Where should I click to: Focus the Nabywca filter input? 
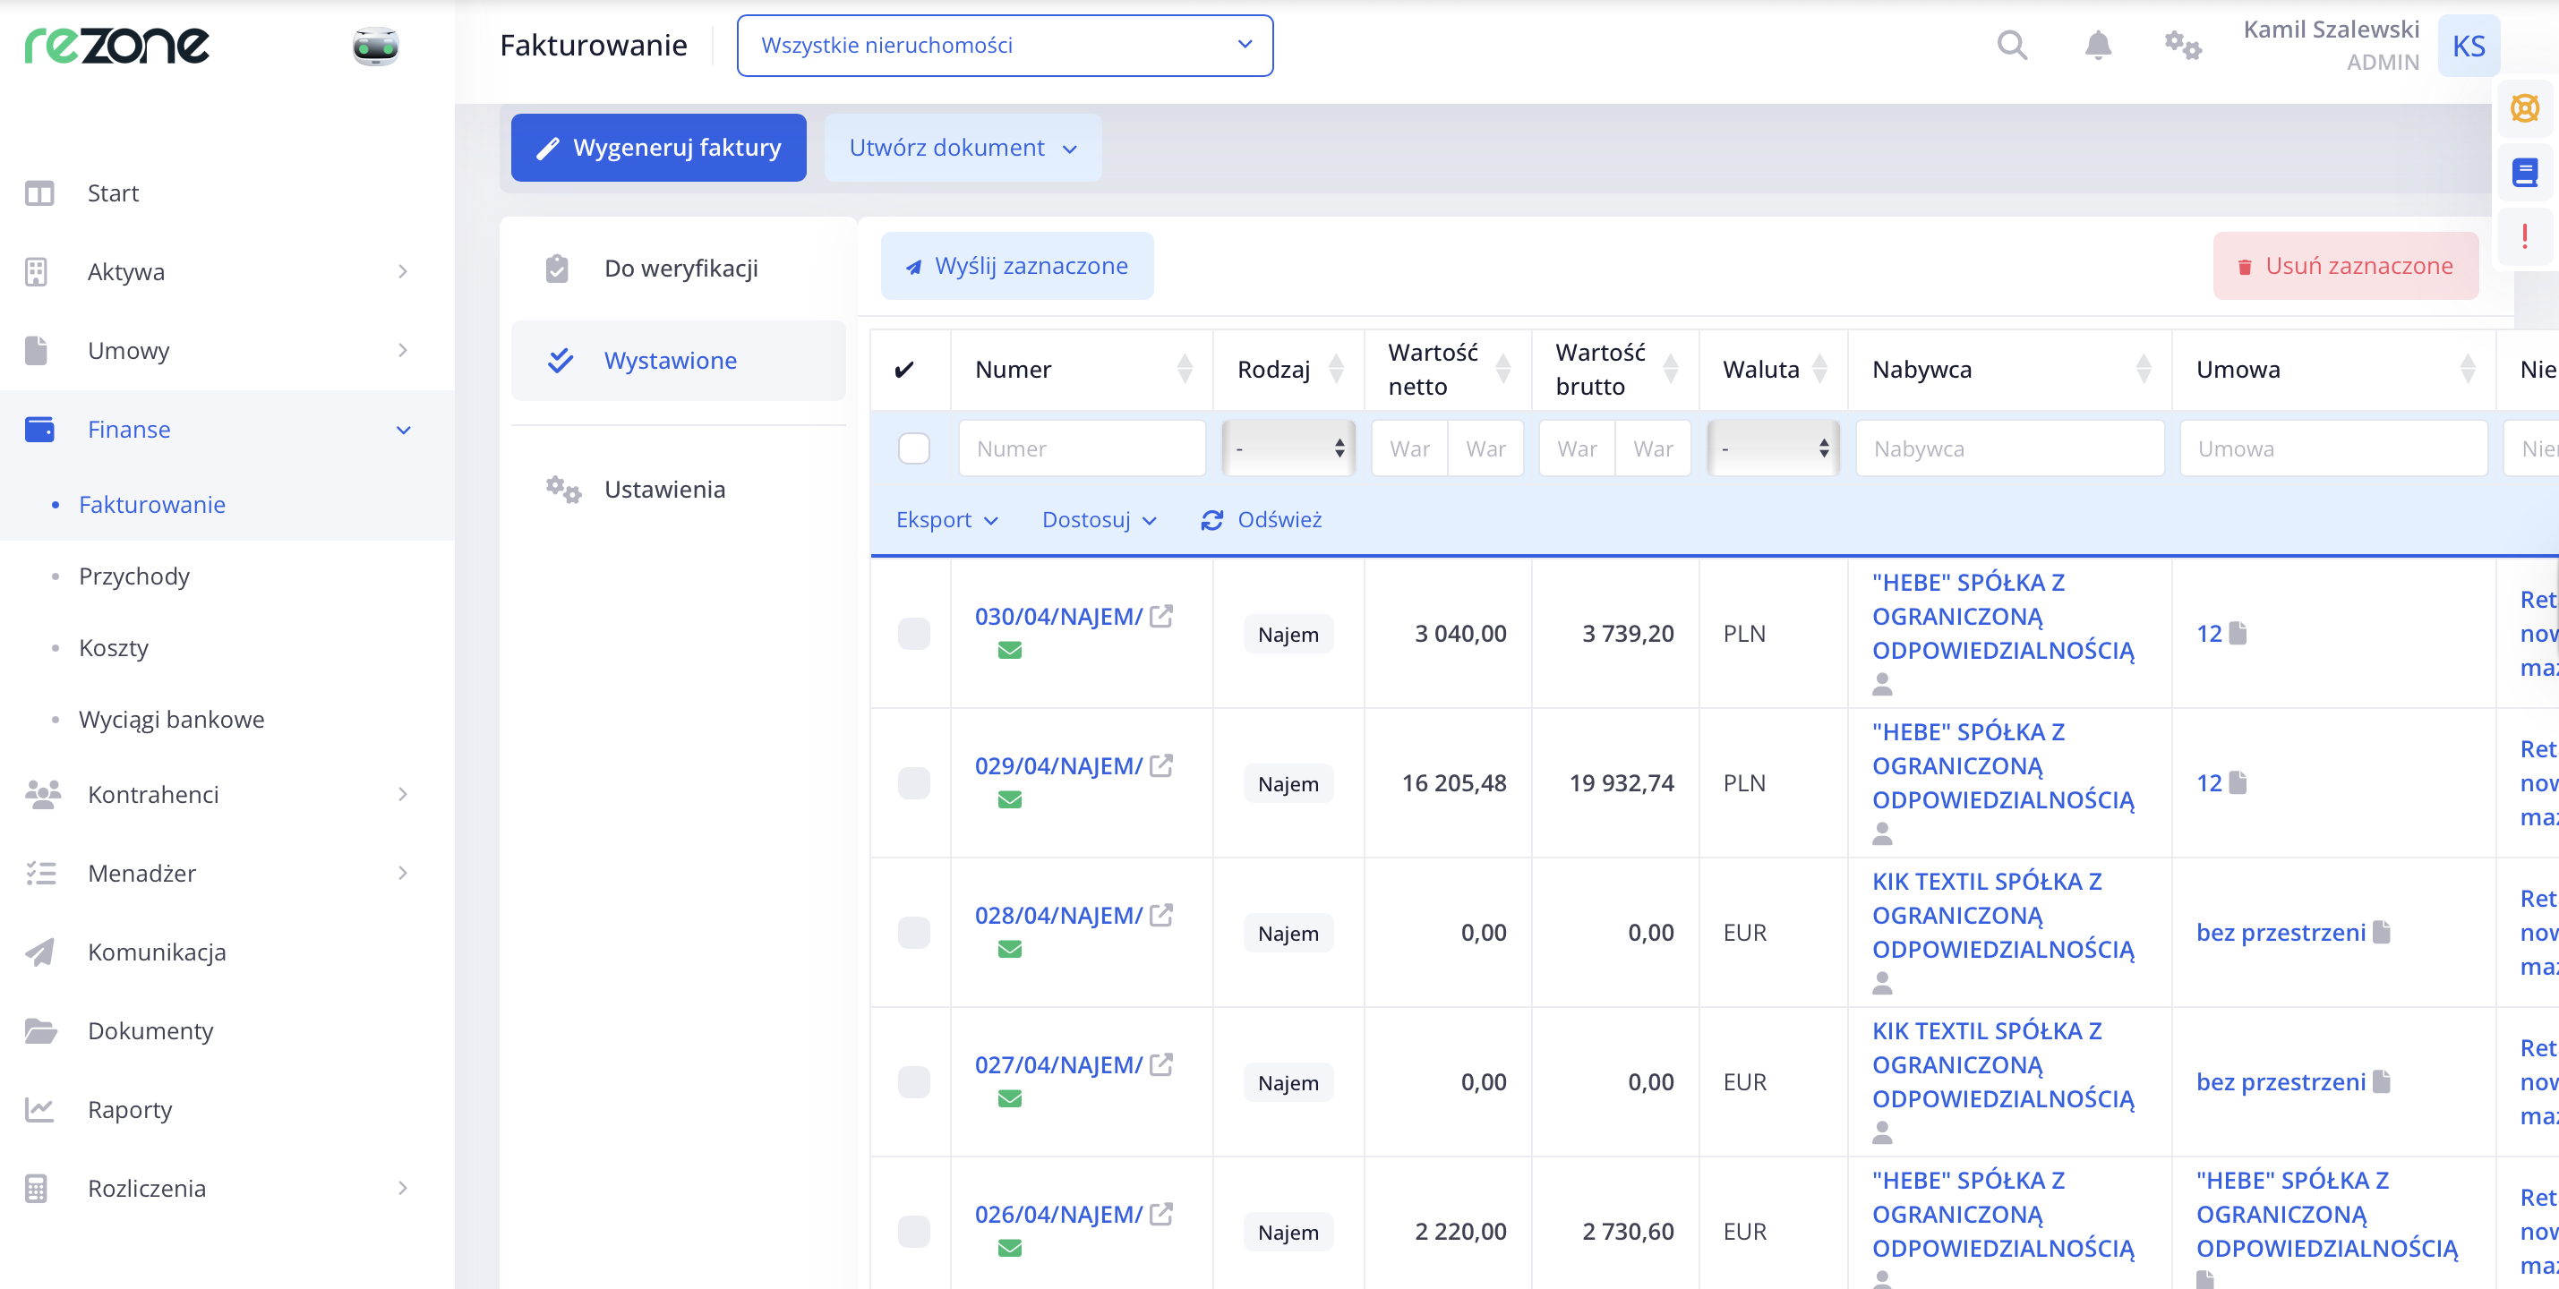pos(2009,448)
